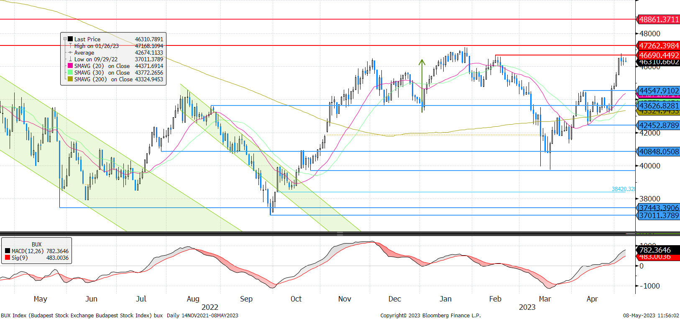Click the blue 43626.8281 price label

coord(659,105)
